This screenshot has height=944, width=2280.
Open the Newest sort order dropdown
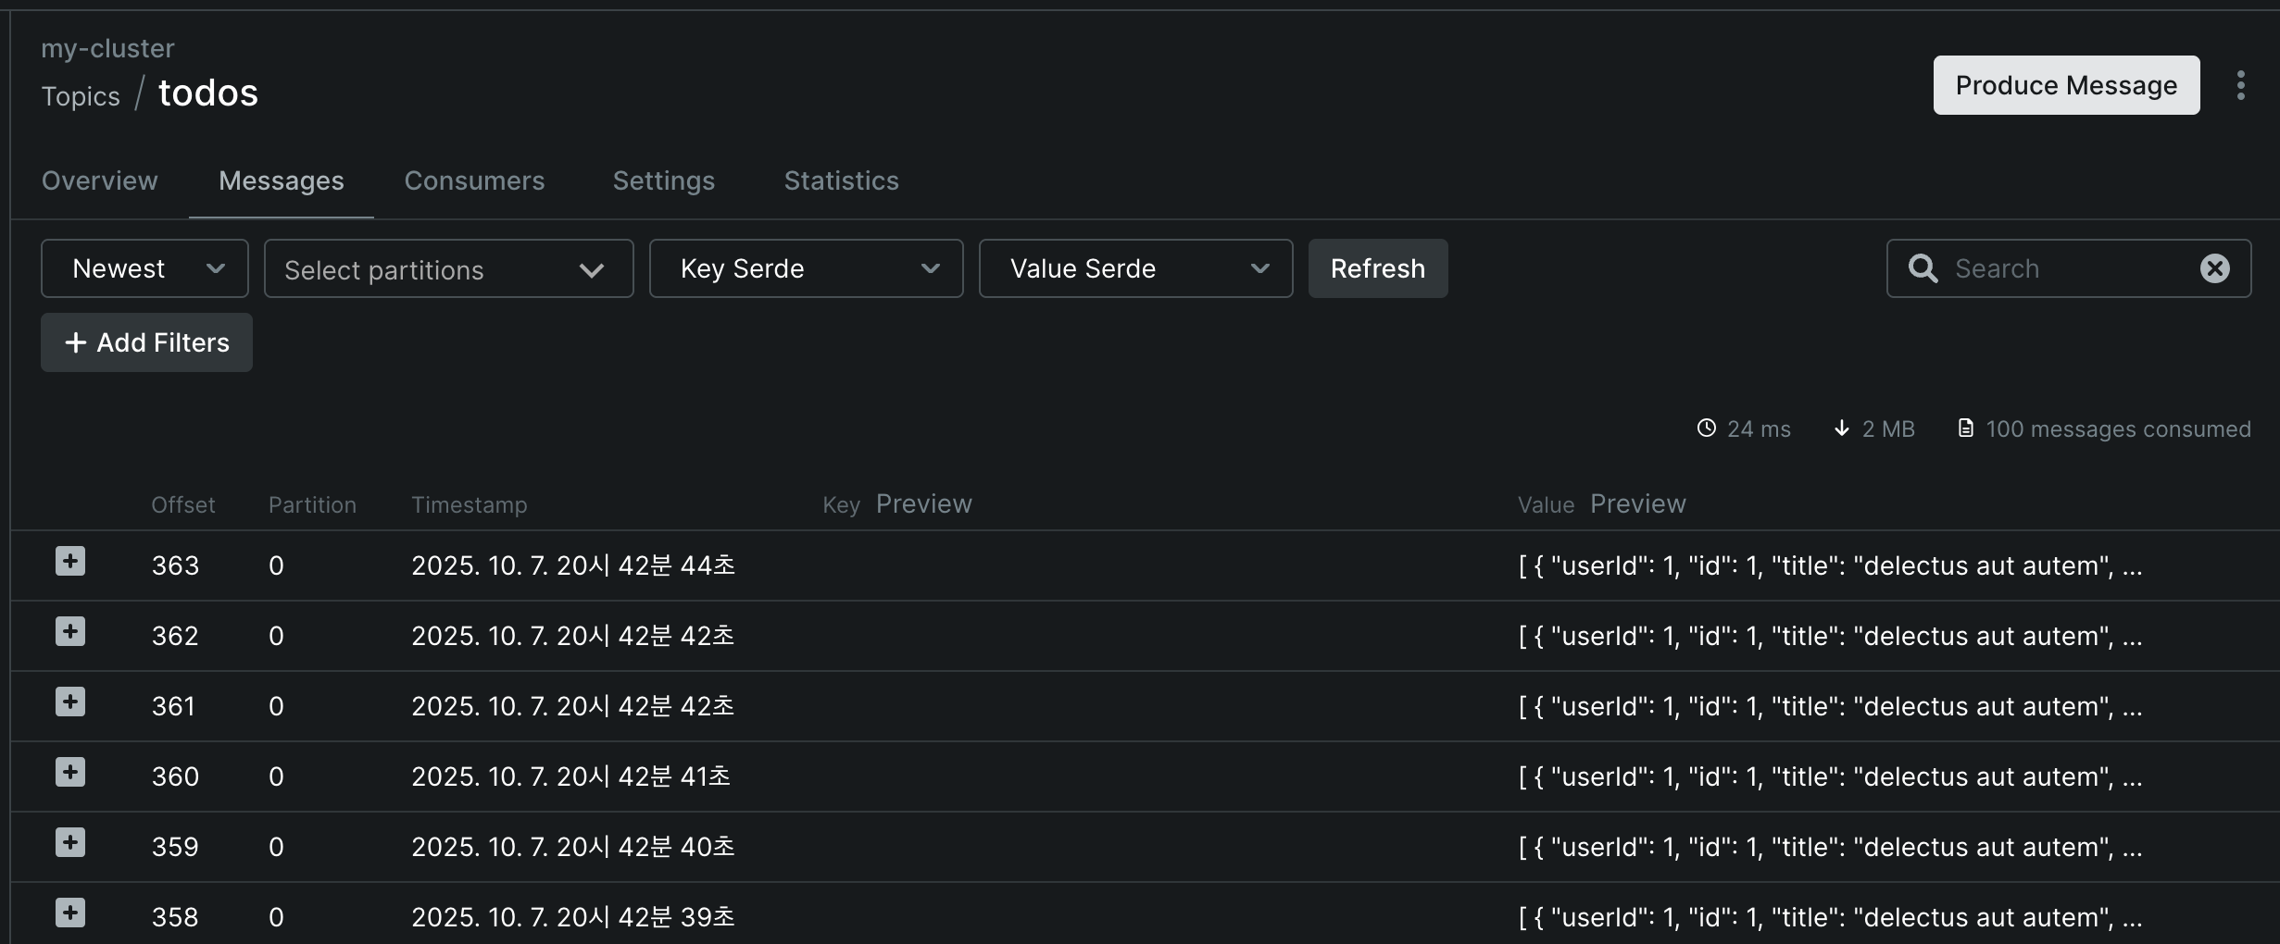coord(144,268)
